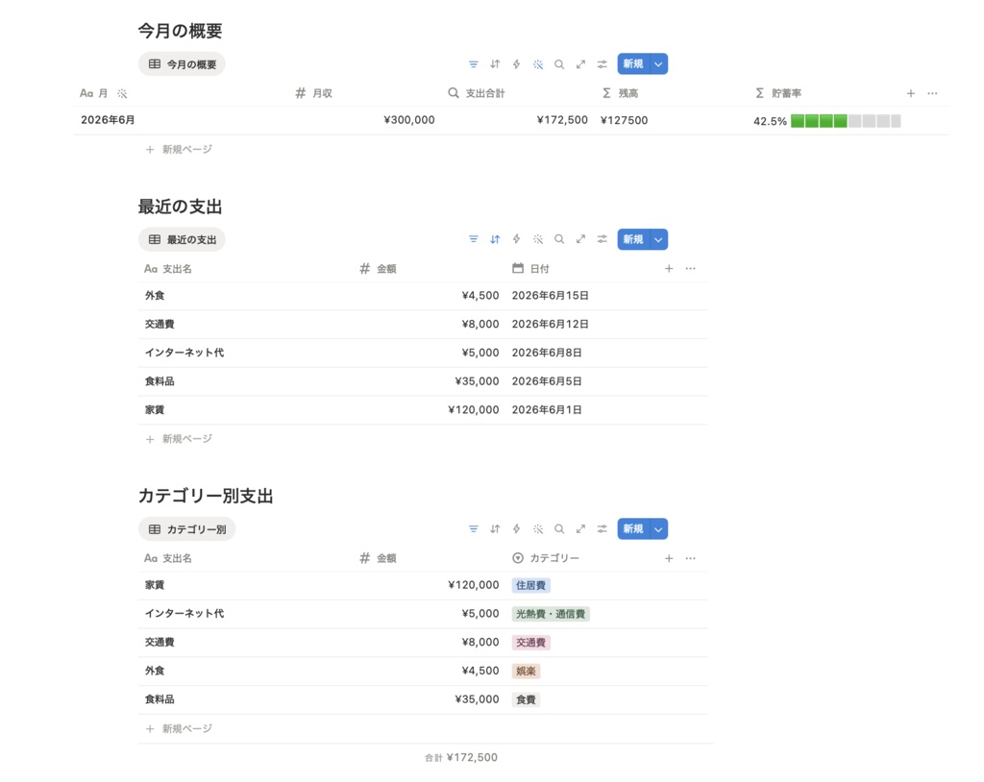Click AI sparkle icon in 今月の概要 toolbar
The height and width of the screenshot is (782, 984).
[538, 64]
